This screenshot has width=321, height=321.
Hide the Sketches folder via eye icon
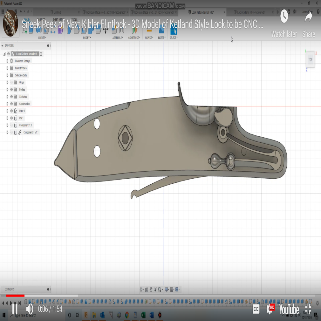click(x=11, y=97)
